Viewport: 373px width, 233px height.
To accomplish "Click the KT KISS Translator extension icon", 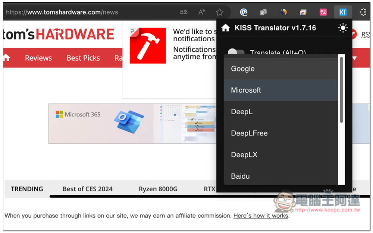I will [343, 12].
